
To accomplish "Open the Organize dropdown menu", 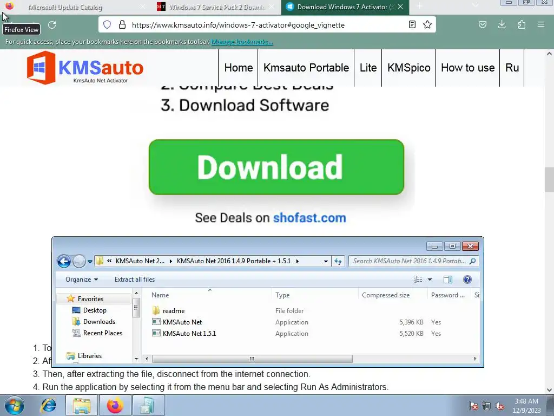I will pyautogui.click(x=82, y=279).
